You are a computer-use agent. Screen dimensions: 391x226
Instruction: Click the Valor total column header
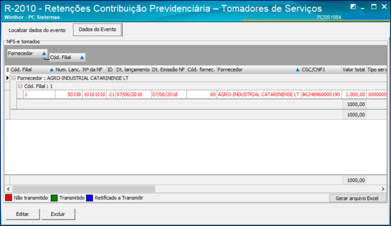[x=354, y=70]
